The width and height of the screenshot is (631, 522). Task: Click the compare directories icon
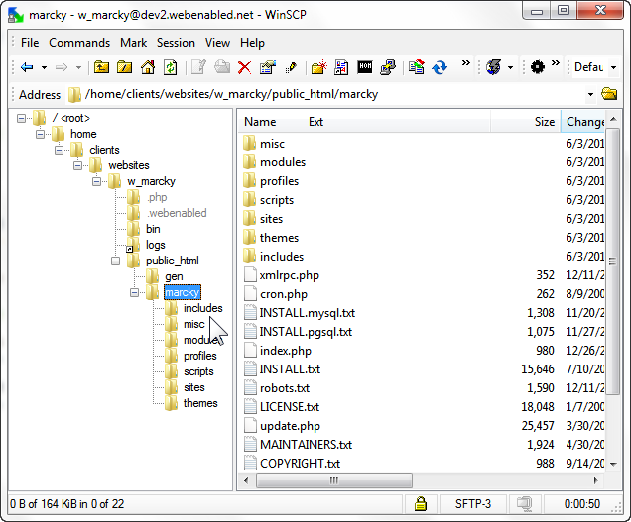417,67
